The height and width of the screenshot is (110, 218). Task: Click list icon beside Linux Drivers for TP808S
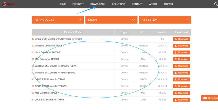pos(33,52)
